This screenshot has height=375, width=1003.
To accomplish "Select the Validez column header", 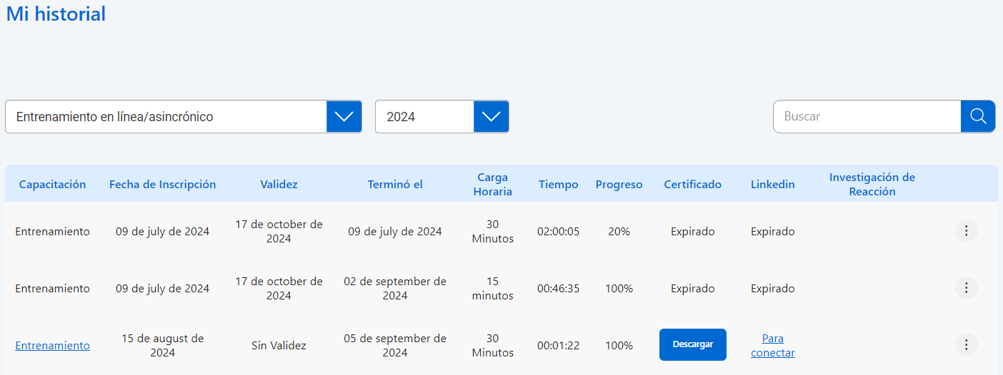I will [279, 184].
